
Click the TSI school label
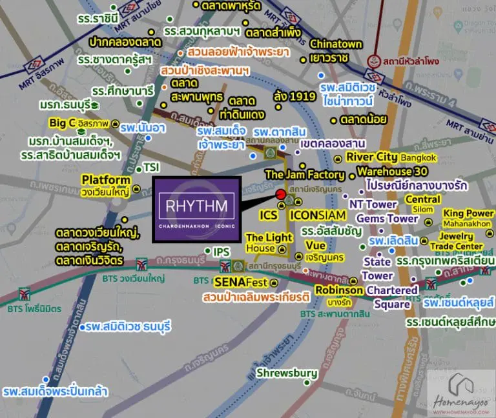pyautogui.click(x=151, y=167)
